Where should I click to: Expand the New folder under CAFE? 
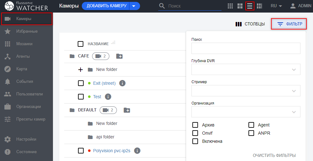81,70
